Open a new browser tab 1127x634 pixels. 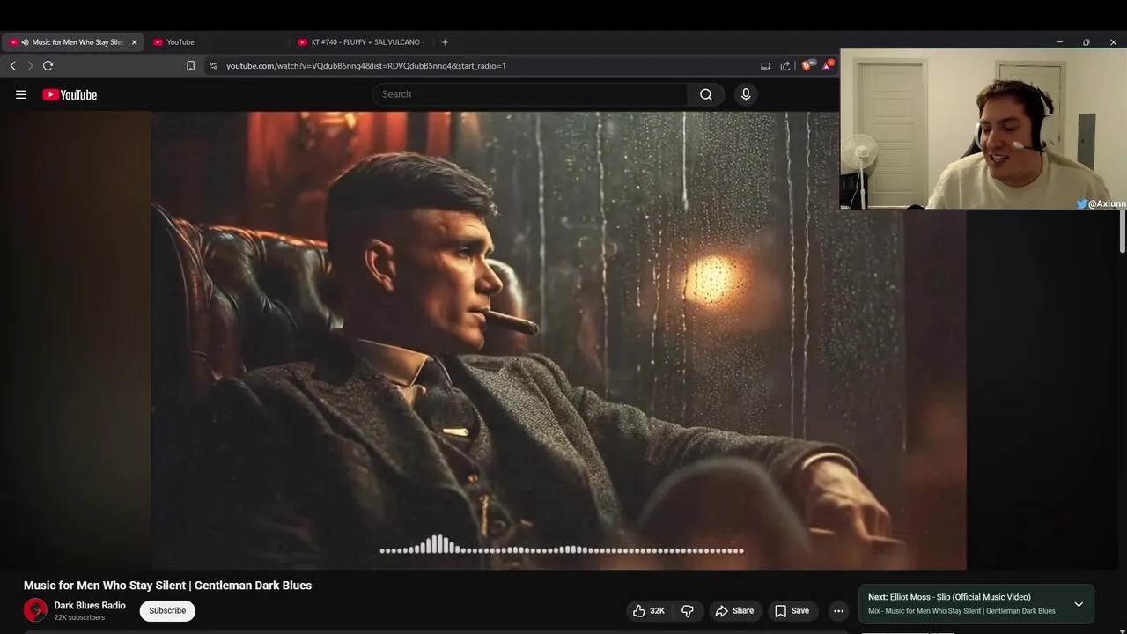pyautogui.click(x=445, y=42)
